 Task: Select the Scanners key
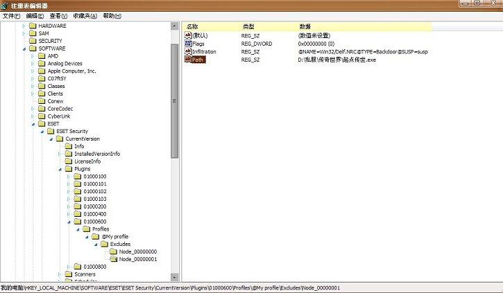[x=85, y=274]
